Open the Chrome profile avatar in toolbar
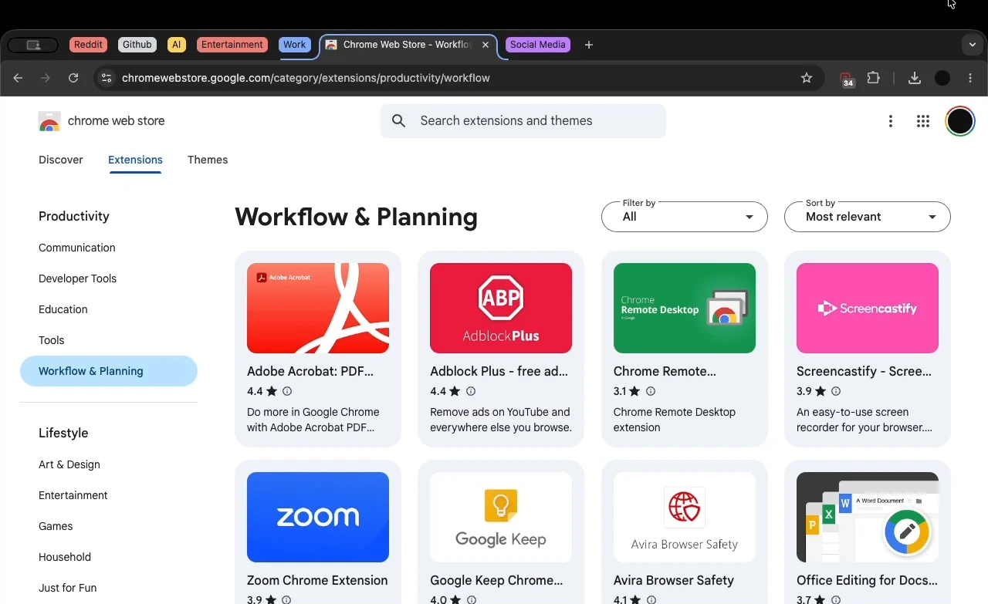988x604 pixels. (x=942, y=78)
